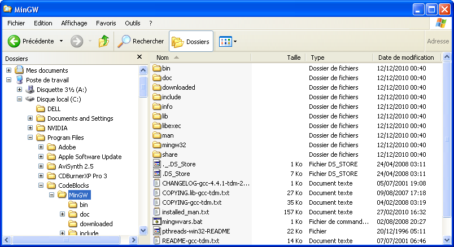Click doc folder icon in file list
The width and height of the screenshot is (454, 247).
[157, 77]
